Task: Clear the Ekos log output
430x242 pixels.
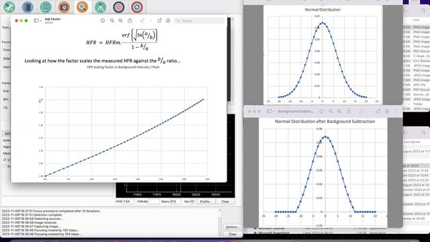Action: pos(232,234)
